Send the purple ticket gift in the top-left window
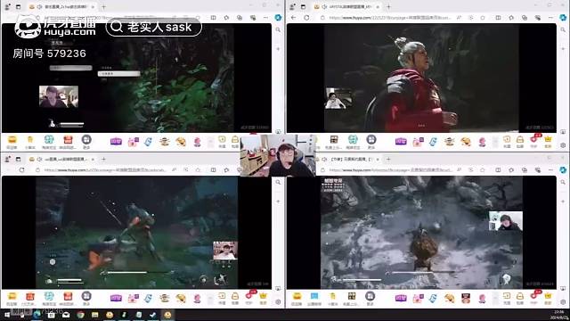The image size is (570, 321). (116, 142)
